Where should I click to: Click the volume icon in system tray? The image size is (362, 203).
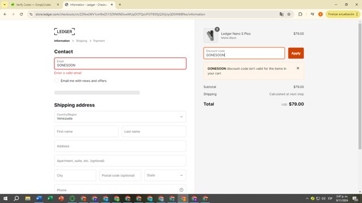point(324,198)
